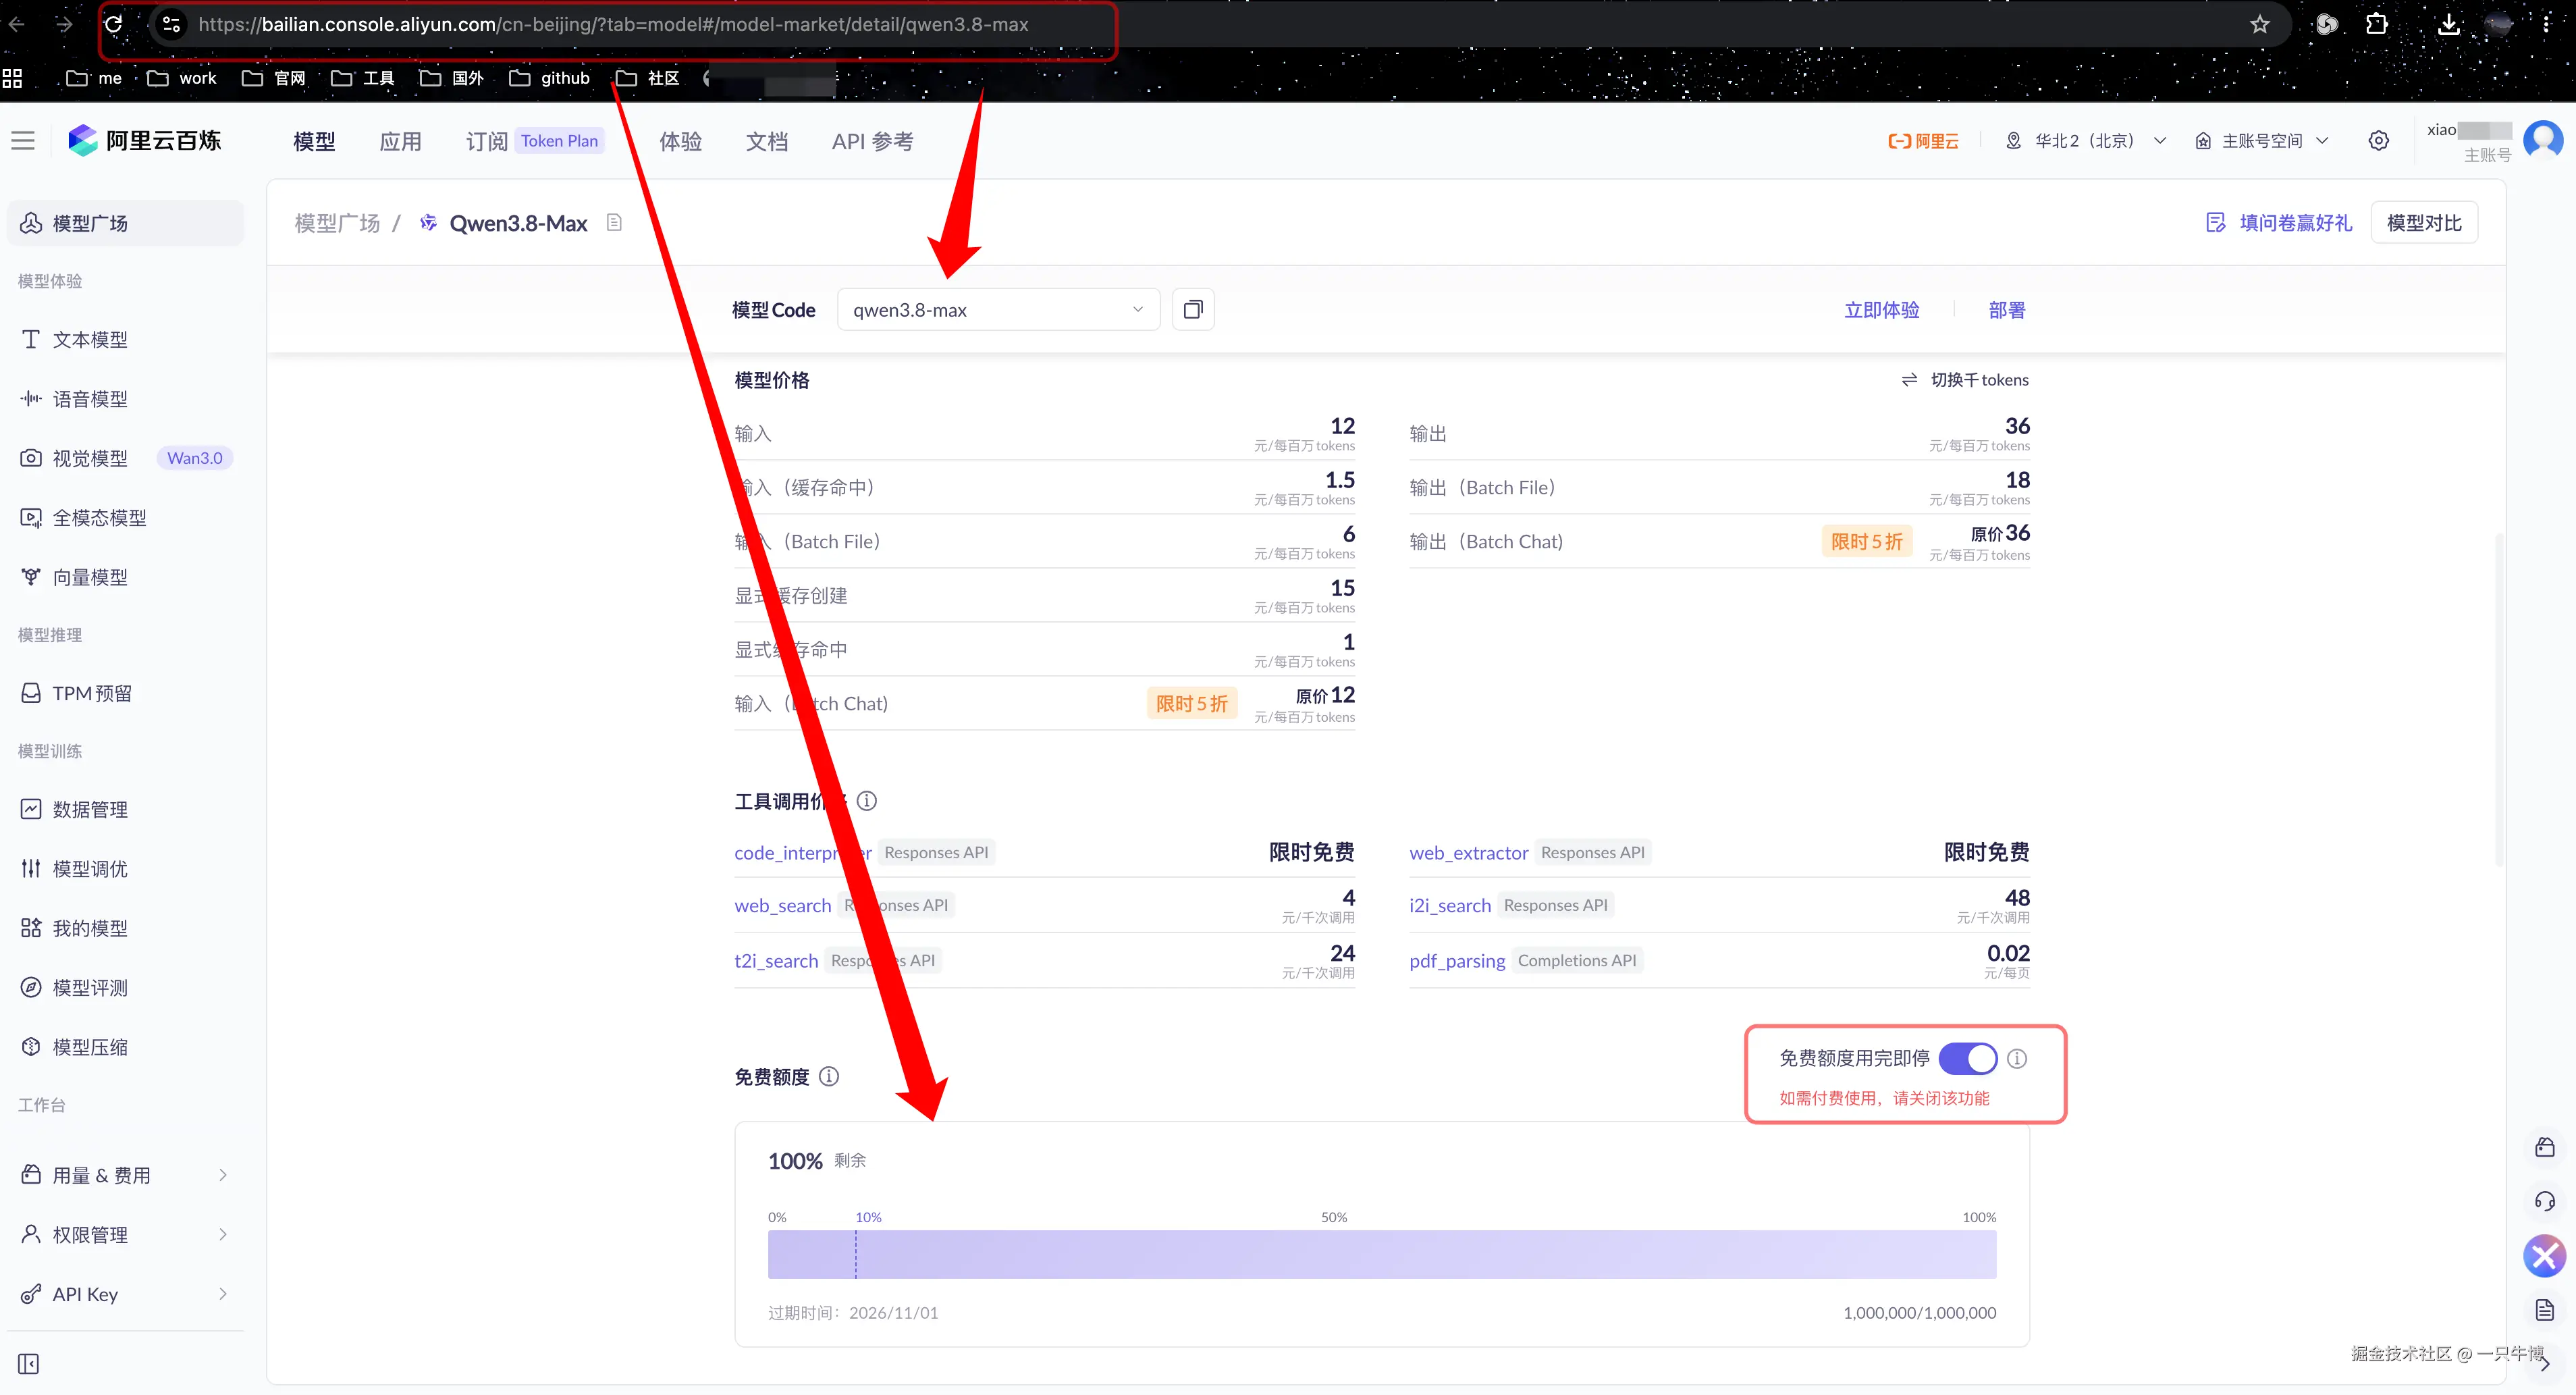Open the i2i_search tool link
Image resolution: width=2576 pixels, height=1395 pixels.
click(x=1450, y=906)
